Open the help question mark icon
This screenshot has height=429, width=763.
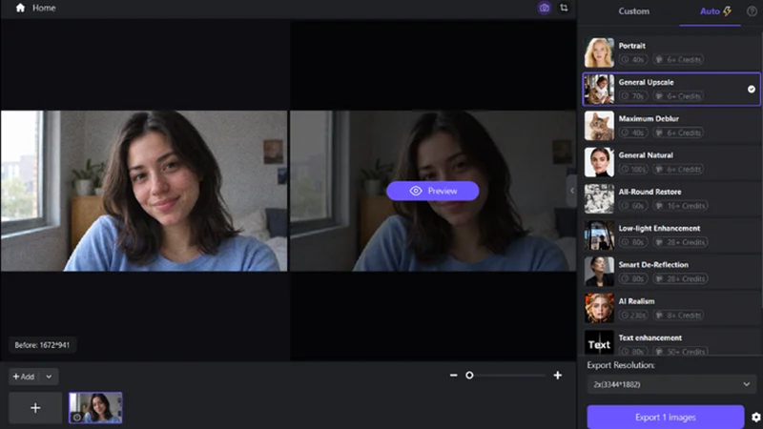coord(752,11)
